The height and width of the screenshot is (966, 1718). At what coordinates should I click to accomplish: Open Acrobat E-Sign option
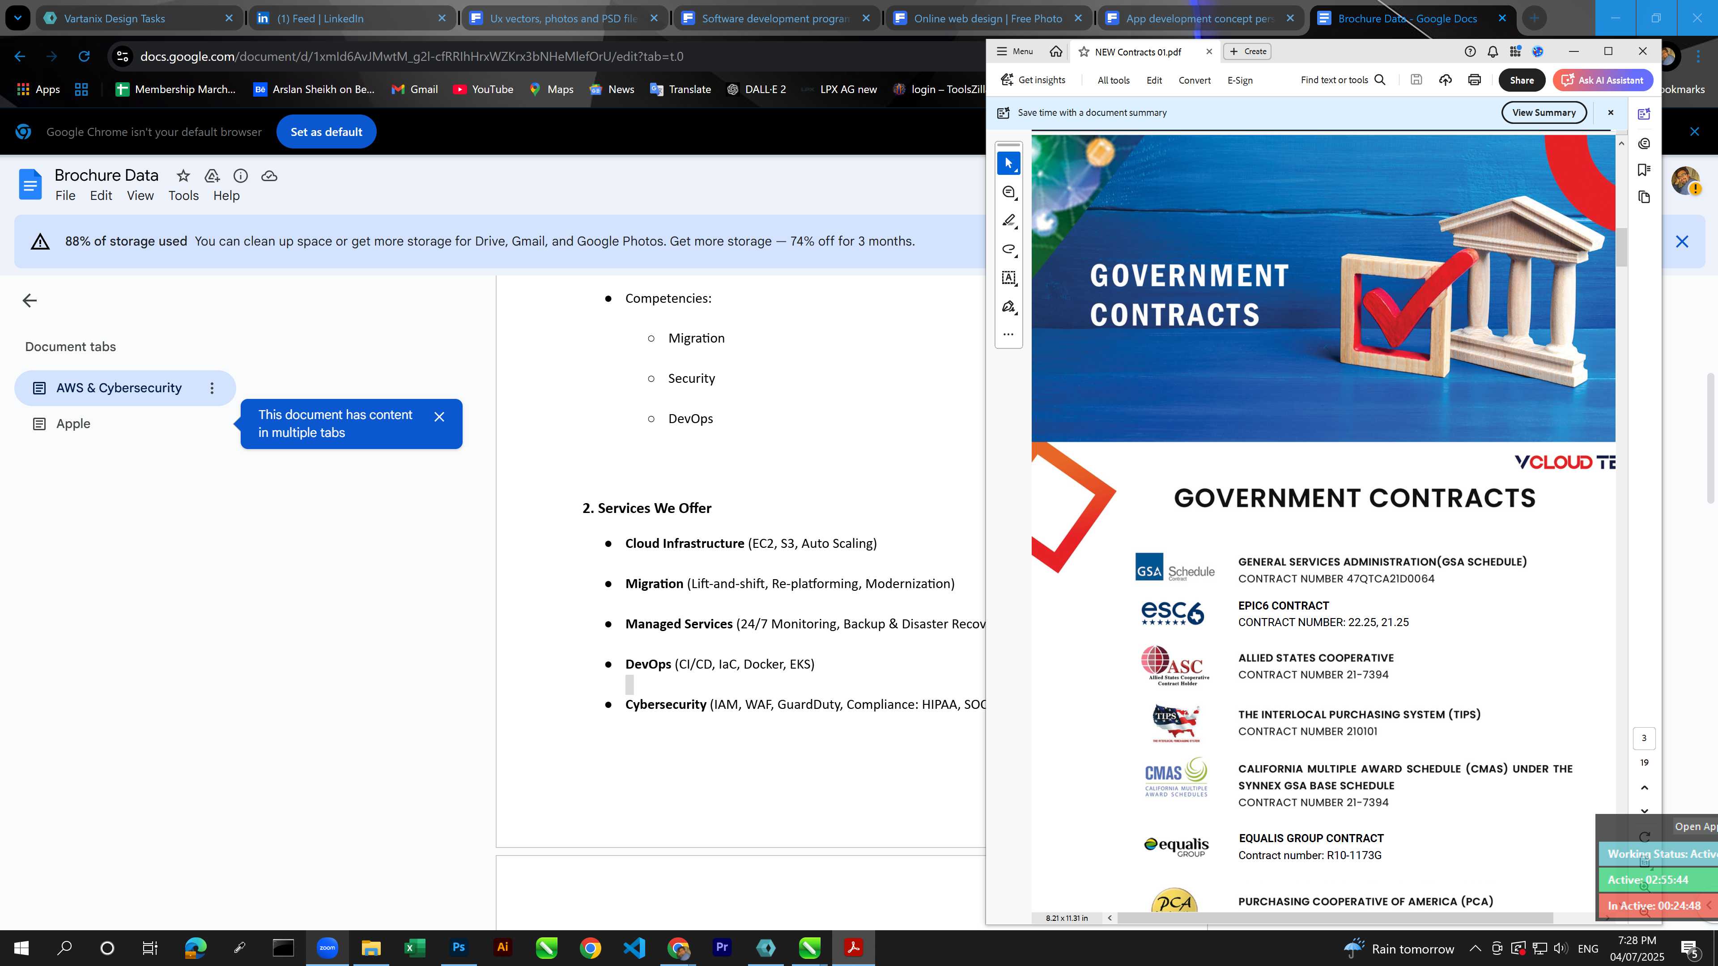[1240, 80]
